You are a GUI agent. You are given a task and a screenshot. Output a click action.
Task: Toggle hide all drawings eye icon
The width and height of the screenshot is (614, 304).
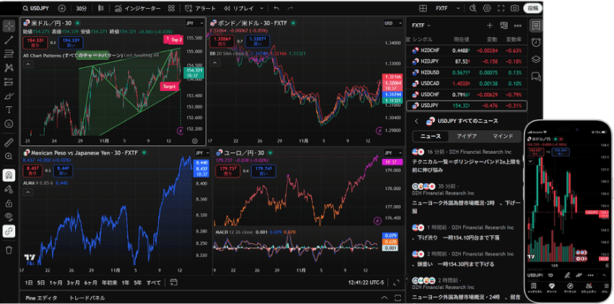click(x=9, y=217)
